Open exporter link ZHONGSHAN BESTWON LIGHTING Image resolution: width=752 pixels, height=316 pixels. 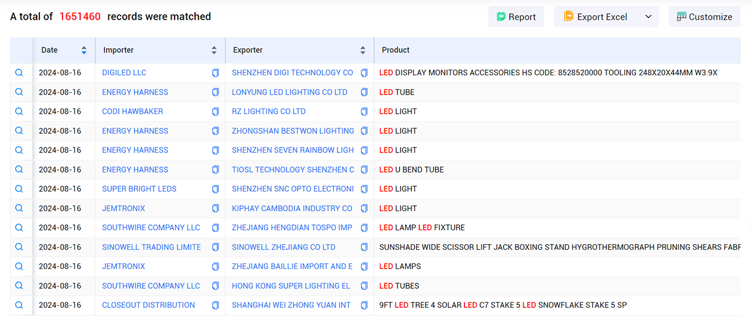point(293,131)
